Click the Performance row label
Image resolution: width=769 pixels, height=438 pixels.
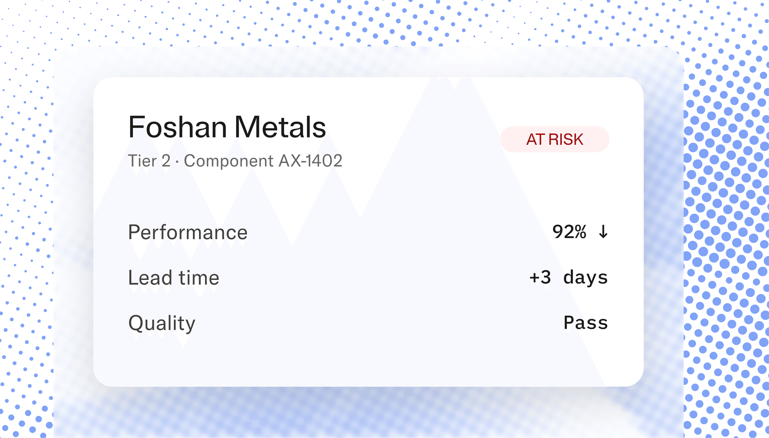click(188, 232)
